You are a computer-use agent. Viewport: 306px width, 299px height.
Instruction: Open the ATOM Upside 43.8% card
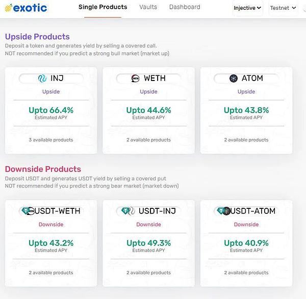pyautogui.click(x=246, y=110)
